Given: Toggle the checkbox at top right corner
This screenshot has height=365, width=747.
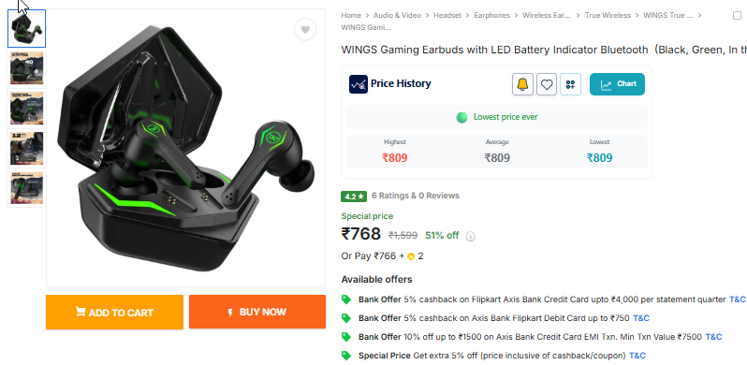Looking at the screenshot, I should (x=737, y=15).
